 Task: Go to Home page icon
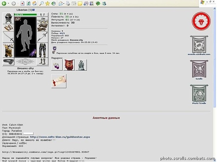34,3
